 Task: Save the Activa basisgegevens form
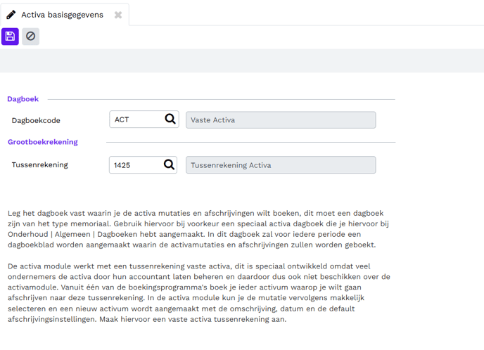tap(10, 36)
